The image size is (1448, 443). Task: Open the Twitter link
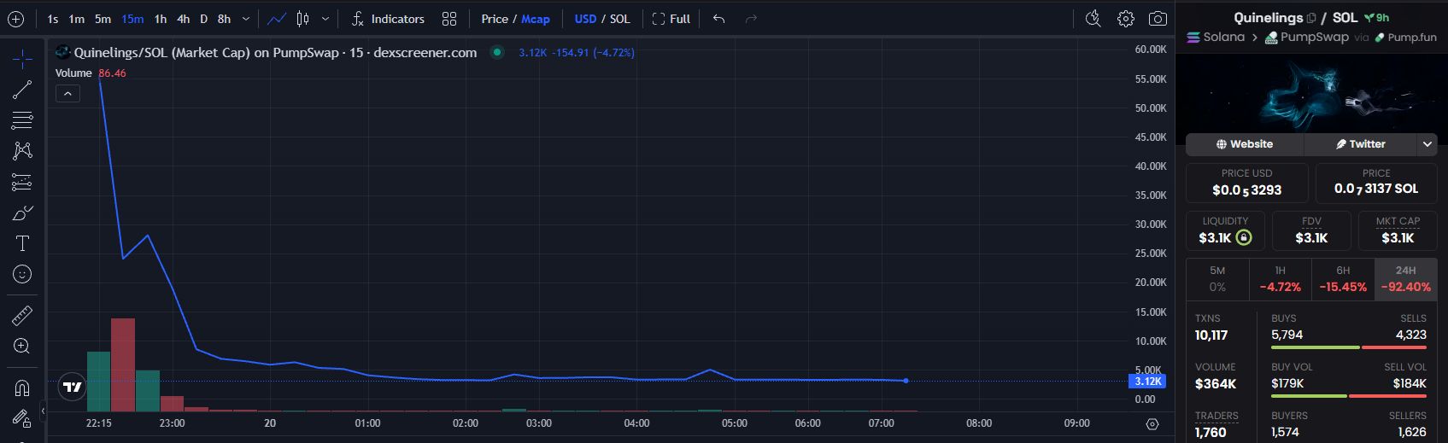click(x=1360, y=144)
